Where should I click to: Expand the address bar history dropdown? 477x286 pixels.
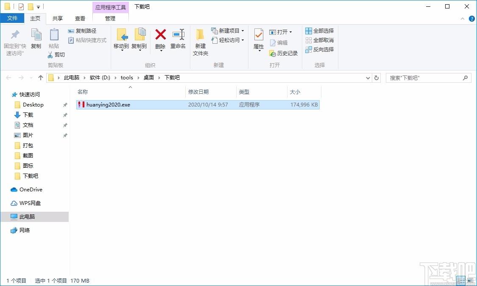pyautogui.click(x=368, y=78)
